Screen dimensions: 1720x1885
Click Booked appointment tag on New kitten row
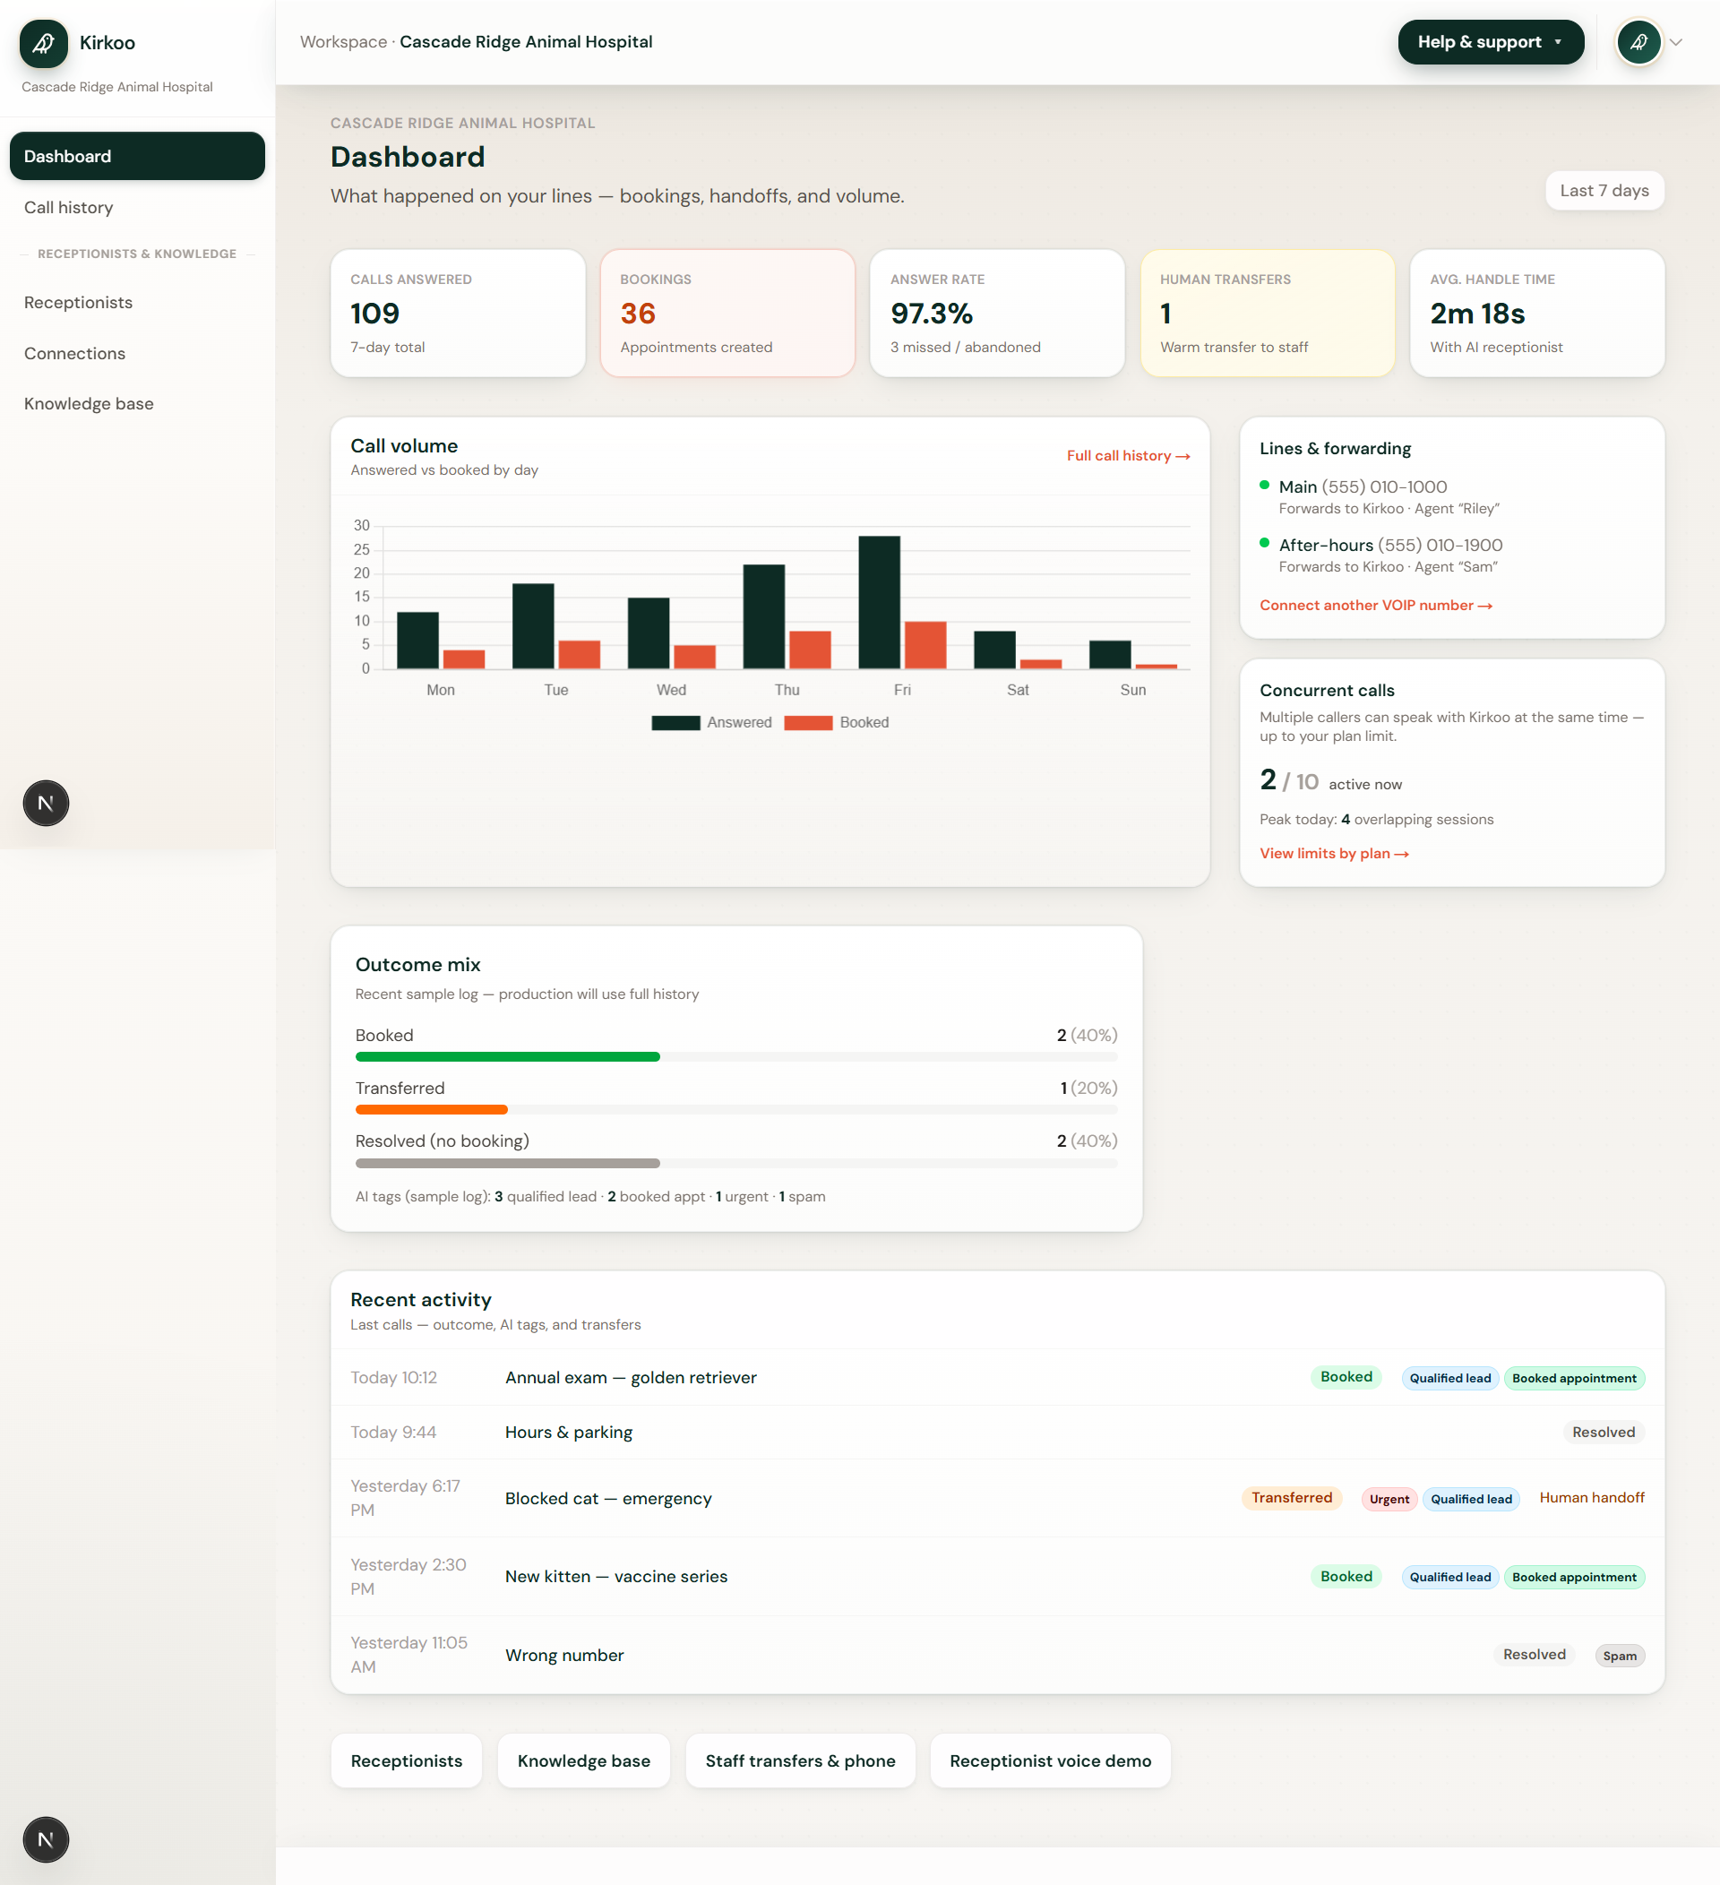(x=1574, y=1579)
